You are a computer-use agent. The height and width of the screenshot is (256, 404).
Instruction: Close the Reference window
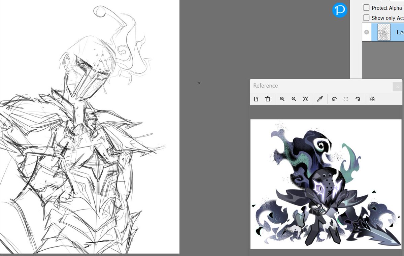pos(397,86)
